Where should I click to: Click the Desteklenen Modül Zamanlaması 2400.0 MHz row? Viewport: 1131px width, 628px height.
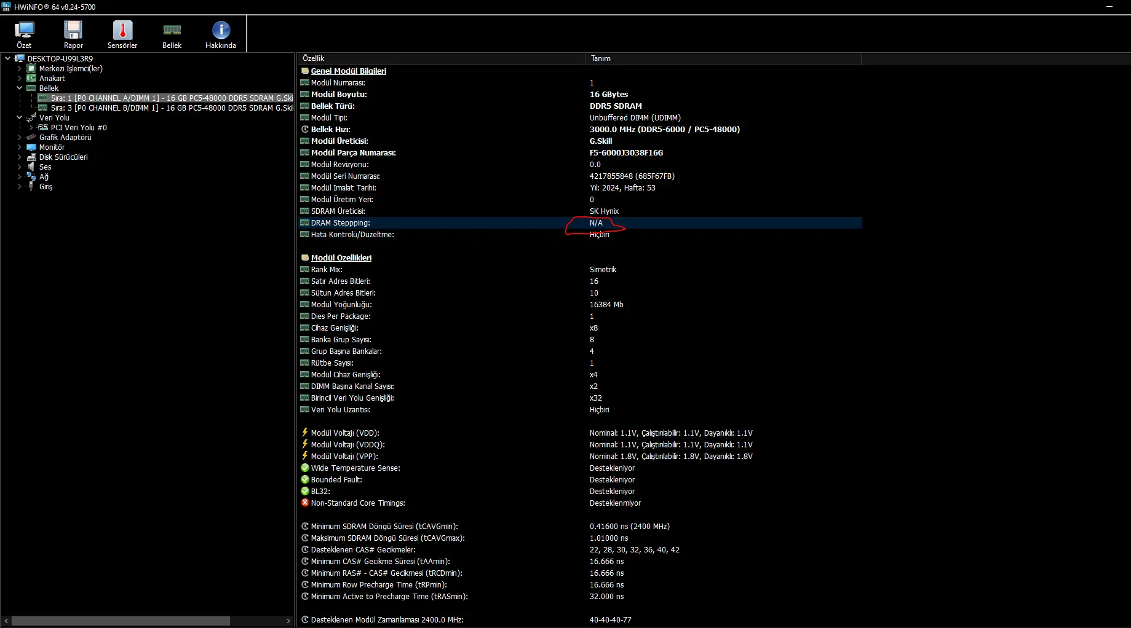click(580, 619)
